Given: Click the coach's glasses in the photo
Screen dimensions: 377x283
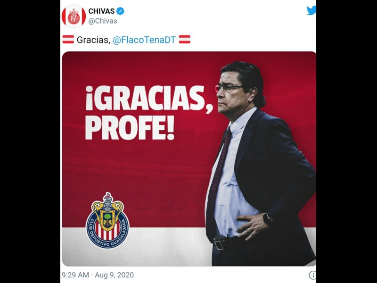Looking at the screenshot, I should coord(228,88).
